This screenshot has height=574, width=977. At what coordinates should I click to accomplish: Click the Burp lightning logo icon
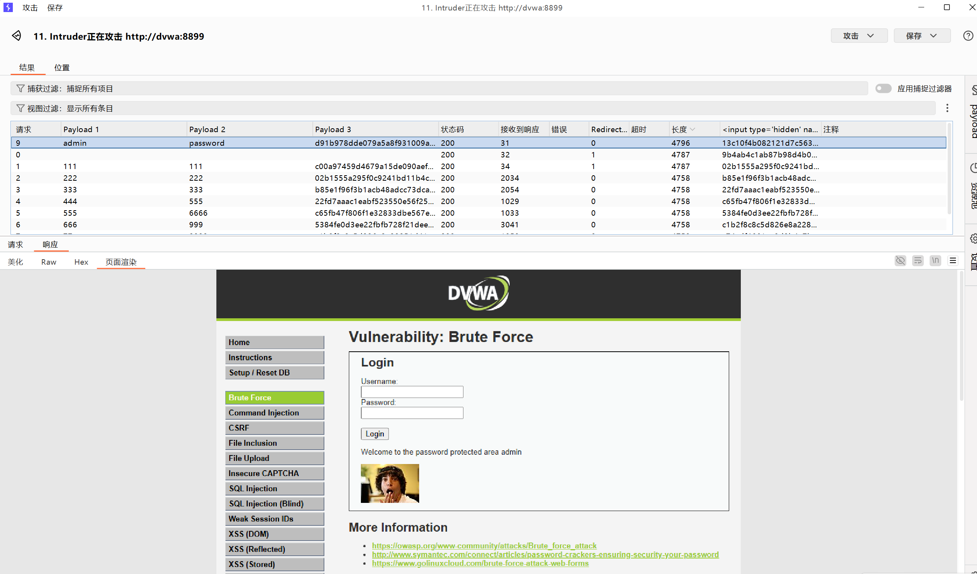click(x=8, y=7)
